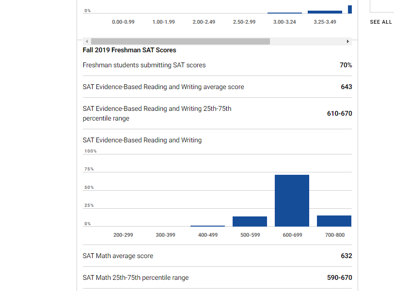Screen dimensions: 394x291
Task: Open the SEE ALL link
Action: pos(381,22)
